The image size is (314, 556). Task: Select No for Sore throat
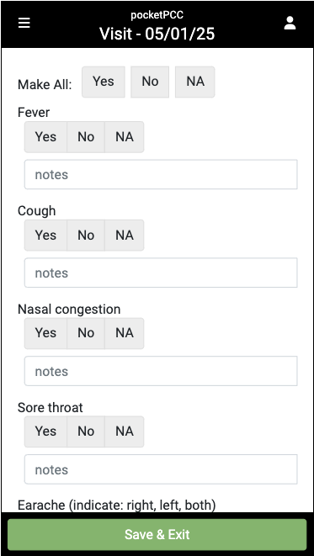point(86,432)
